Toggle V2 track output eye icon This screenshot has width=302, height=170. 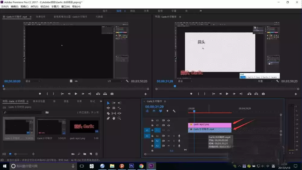[169, 125]
